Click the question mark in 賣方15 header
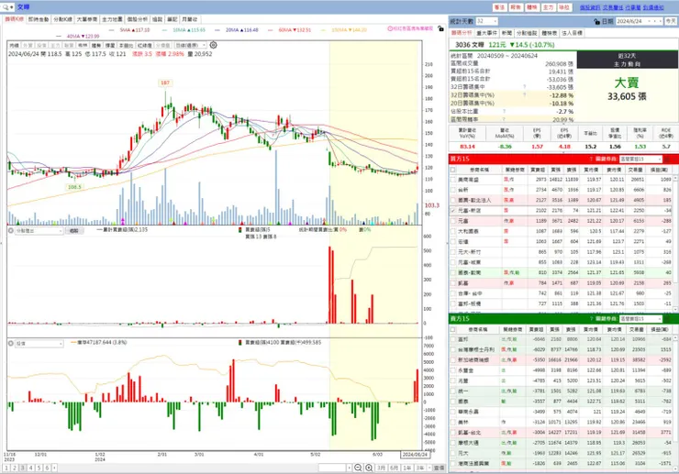The width and height of the screenshot is (679, 474). 591,319
